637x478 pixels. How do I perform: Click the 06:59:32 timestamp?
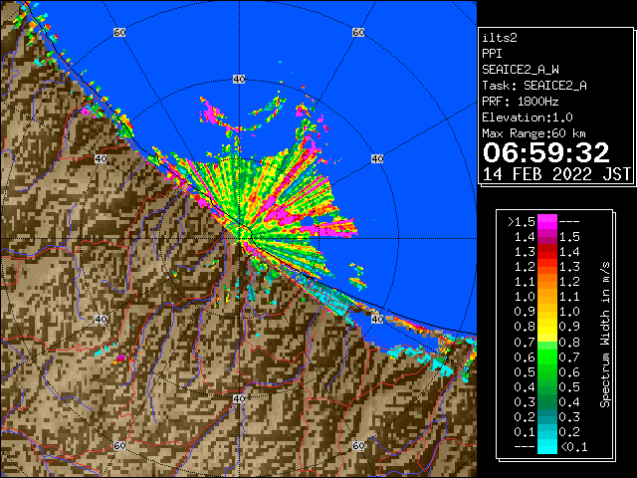click(x=546, y=152)
